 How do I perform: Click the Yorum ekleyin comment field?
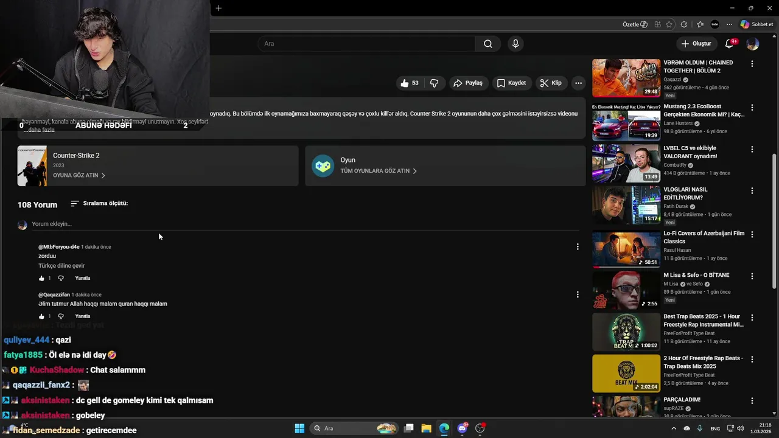[305, 224]
